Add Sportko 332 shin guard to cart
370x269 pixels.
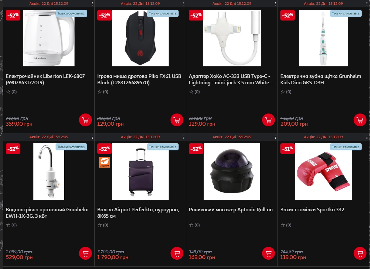(360, 254)
